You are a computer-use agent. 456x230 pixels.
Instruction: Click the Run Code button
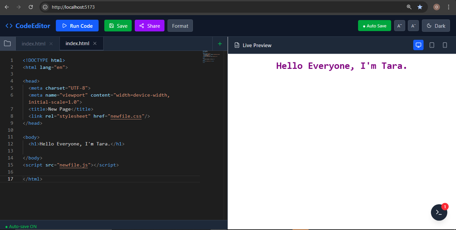tap(77, 25)
